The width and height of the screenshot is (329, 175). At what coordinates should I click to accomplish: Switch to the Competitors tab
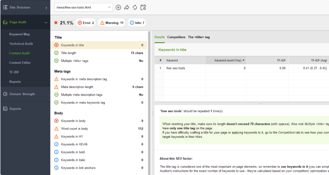pyautogui.click(x=176, y=37)
